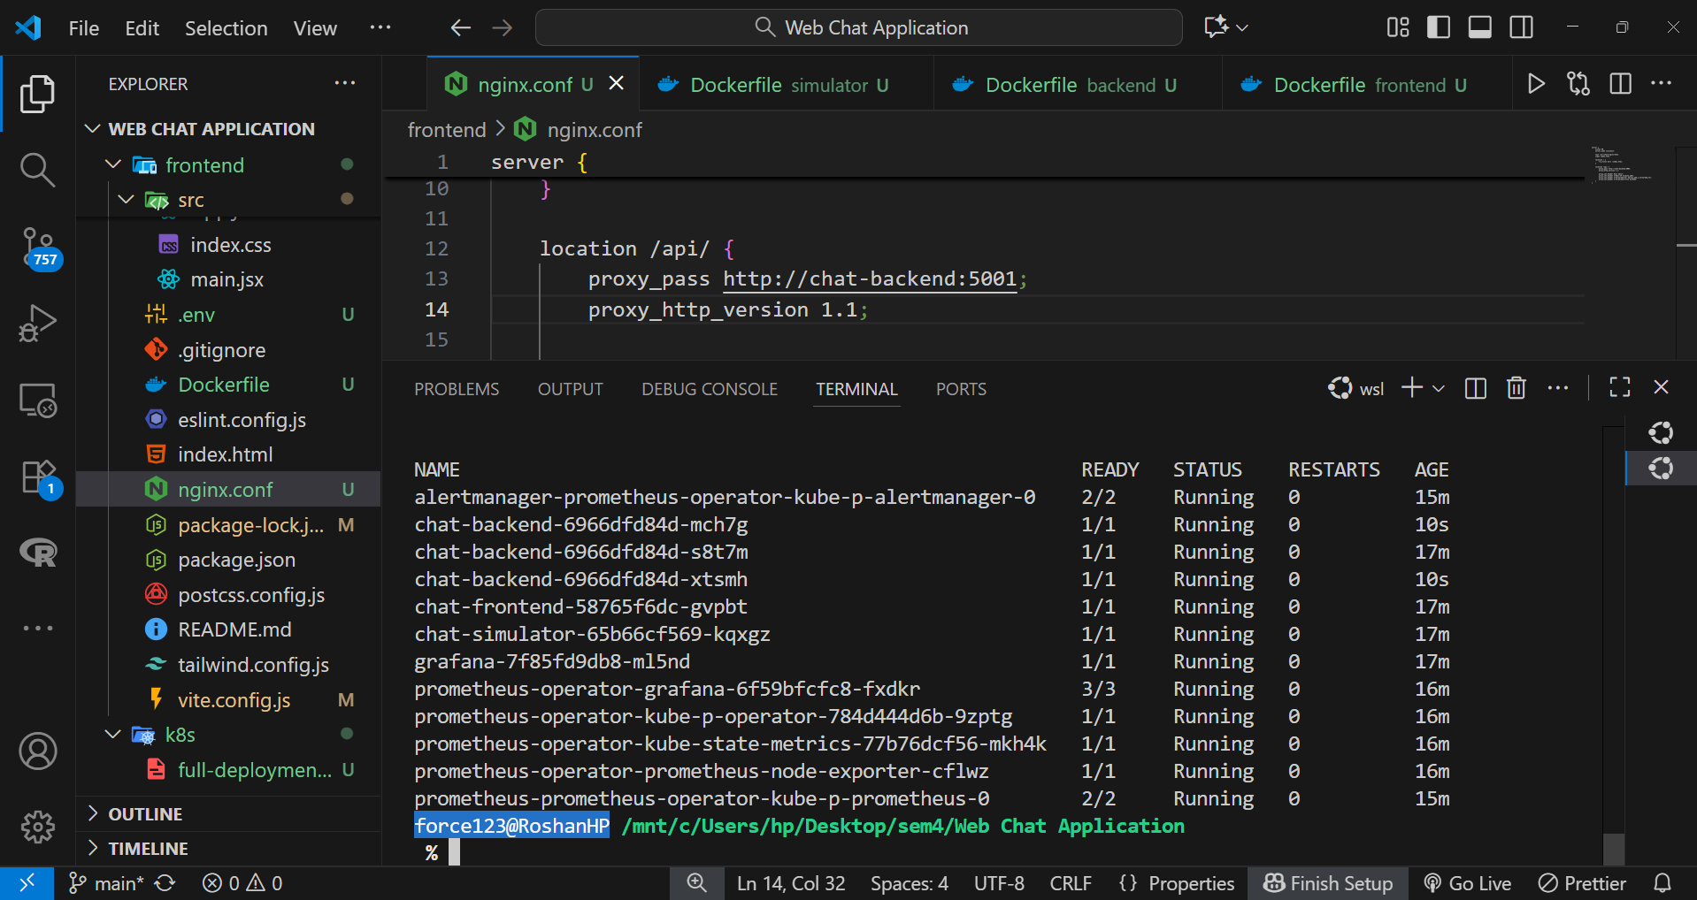The height and width of the screenshot is (900, 1697).
Task: Open the new terminal launch profile dropdown
Action: (x=1439, y=388)
